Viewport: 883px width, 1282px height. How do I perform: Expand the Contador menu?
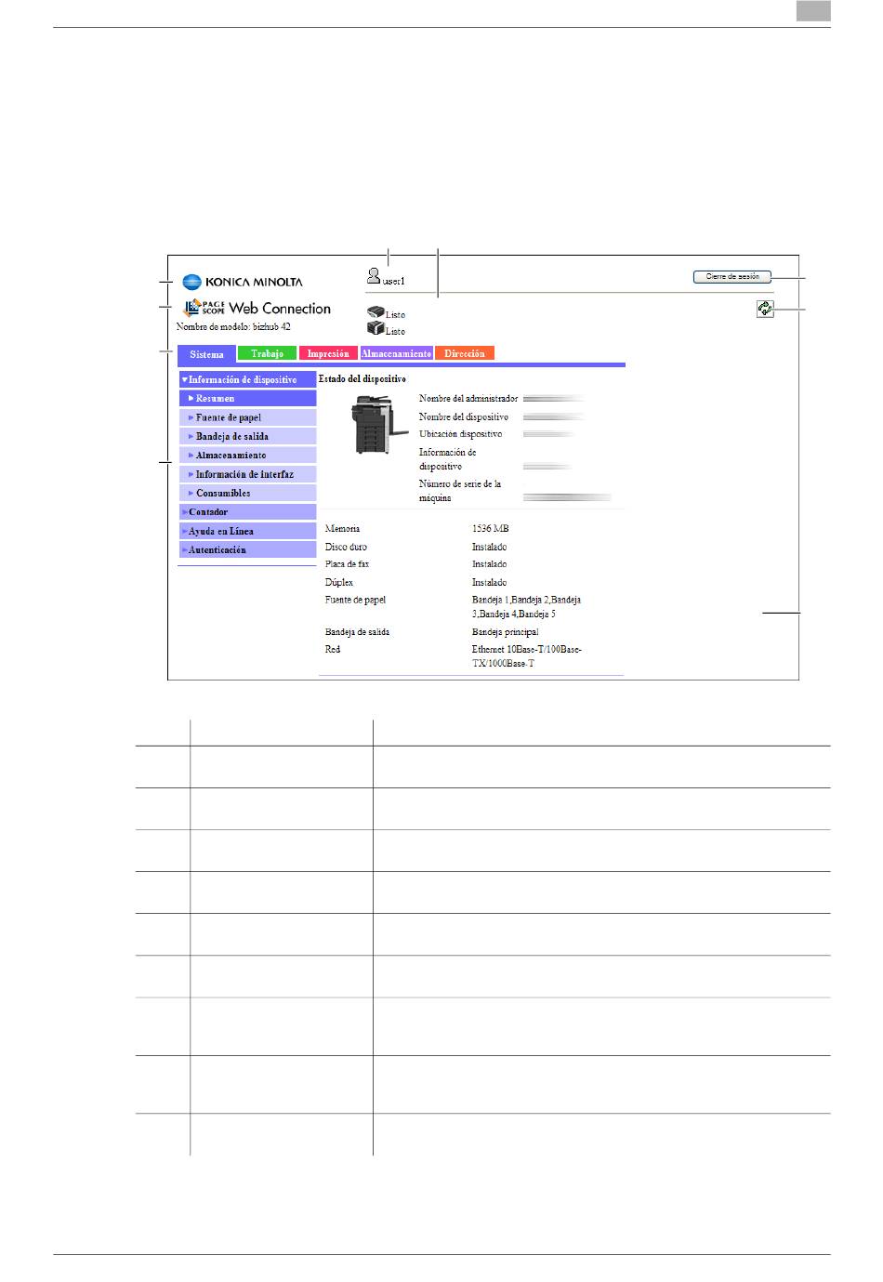[x=247, y=512]
